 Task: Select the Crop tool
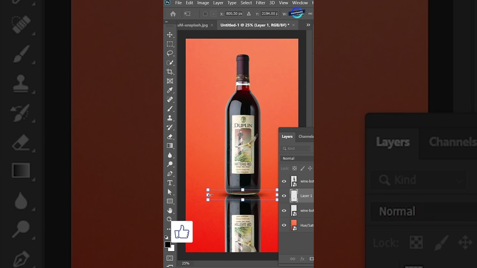coord(170,71)
